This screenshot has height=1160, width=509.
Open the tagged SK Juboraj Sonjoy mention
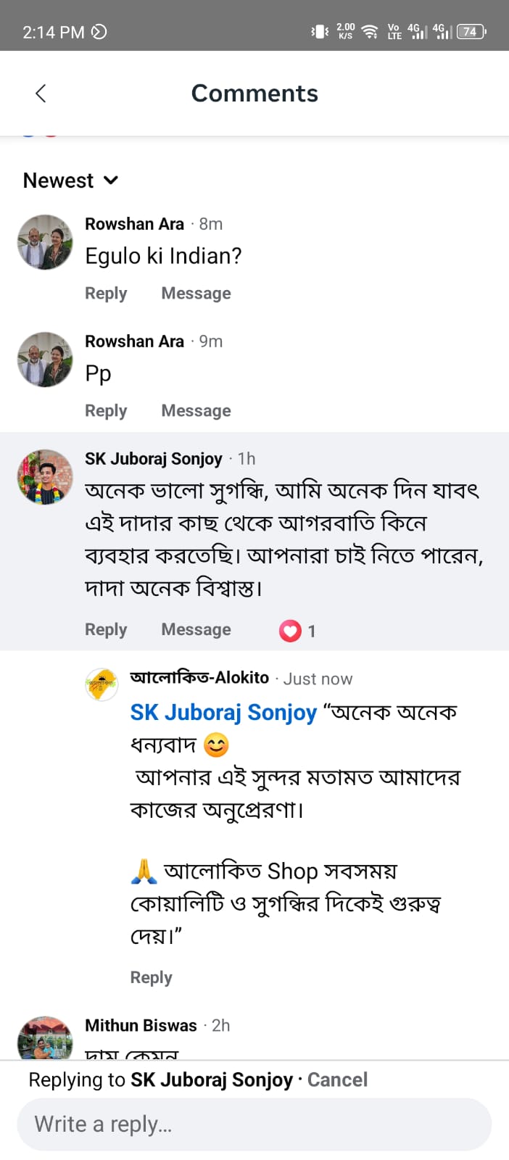pos(223,713)
